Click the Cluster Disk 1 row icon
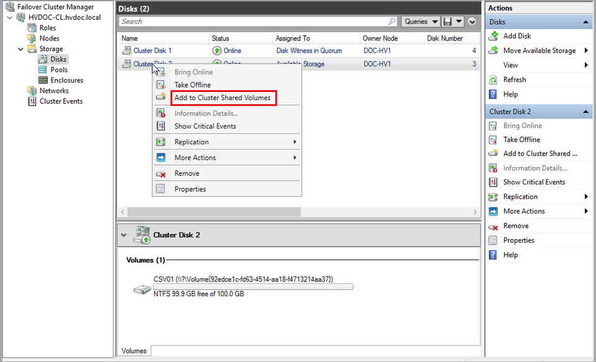 point(126,50)
